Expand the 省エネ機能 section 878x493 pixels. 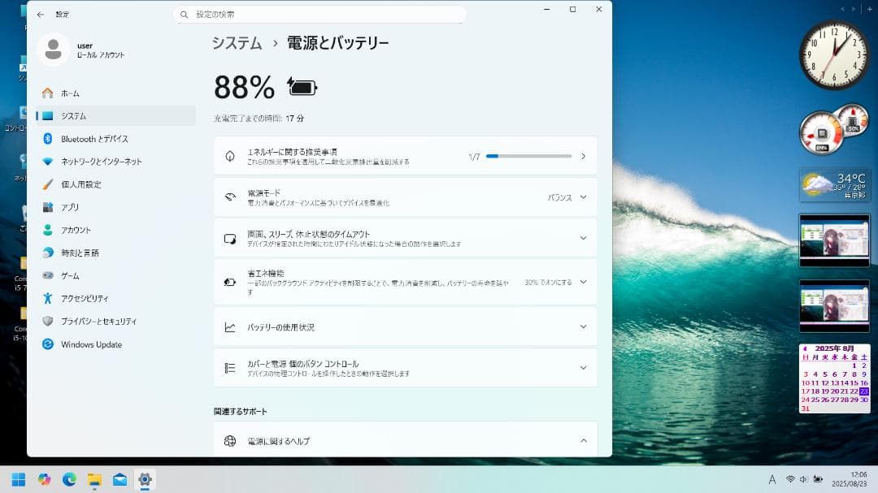click(x=583, y=280)
